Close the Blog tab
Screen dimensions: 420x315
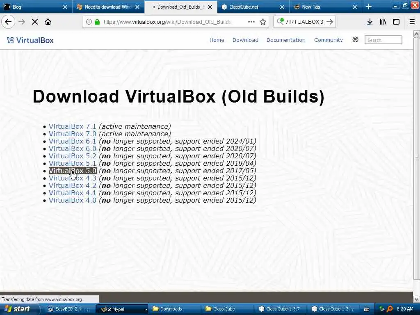click(x=65, y=7)
